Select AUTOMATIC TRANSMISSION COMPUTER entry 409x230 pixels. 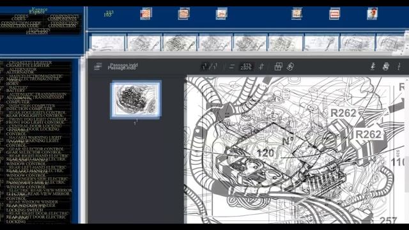pyautogui.click(x=36, y=98)
